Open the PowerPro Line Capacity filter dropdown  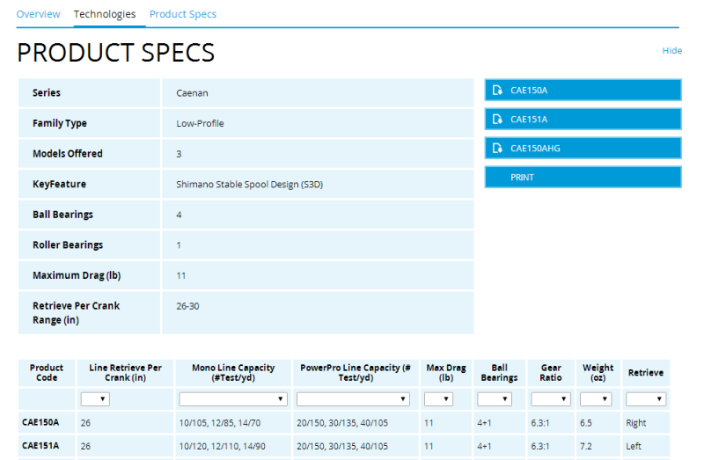353,399
